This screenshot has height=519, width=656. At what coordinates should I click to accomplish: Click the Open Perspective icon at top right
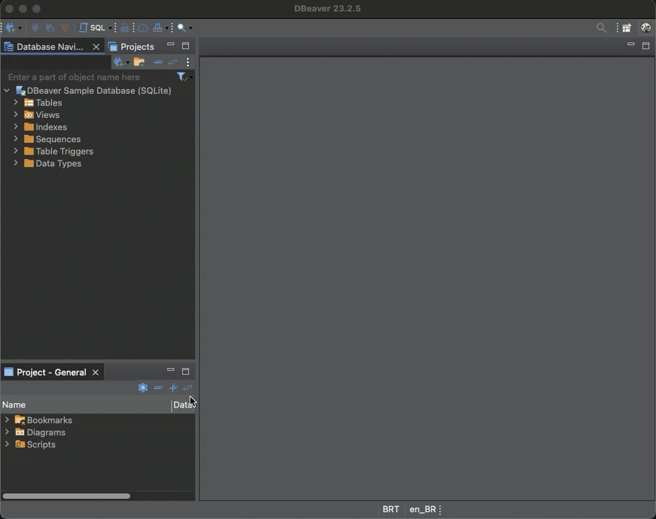coord(627,28)
